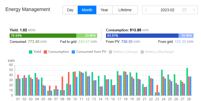The width and height of the screenshot is (201, 101).
Task: Select the red consumption bar for day 09
Action: pyautogui.click(x=69, y=84)
